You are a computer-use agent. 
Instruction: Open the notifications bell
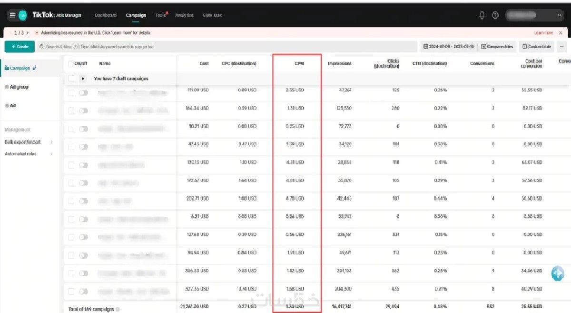482,15
